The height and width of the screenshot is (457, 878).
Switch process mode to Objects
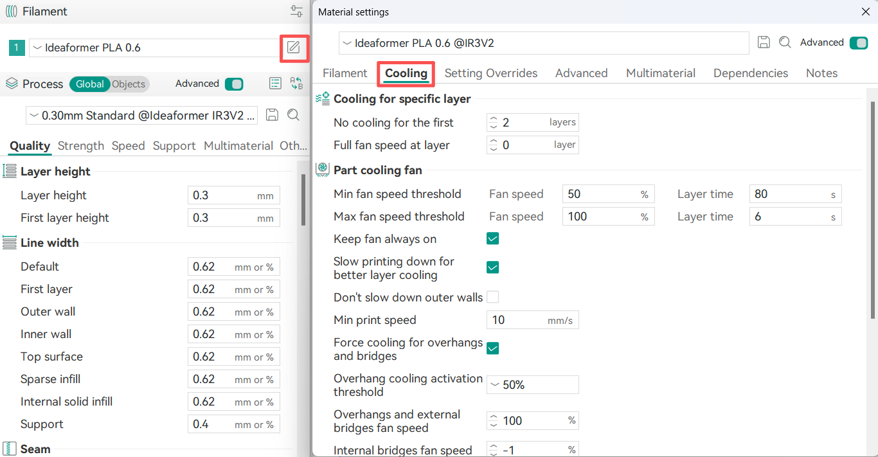point(129,84)
